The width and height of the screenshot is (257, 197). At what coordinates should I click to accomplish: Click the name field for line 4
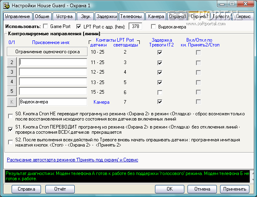tap(53, 81)
